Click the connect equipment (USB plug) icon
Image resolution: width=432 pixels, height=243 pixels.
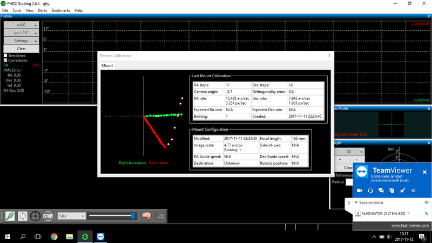(9, 215)
